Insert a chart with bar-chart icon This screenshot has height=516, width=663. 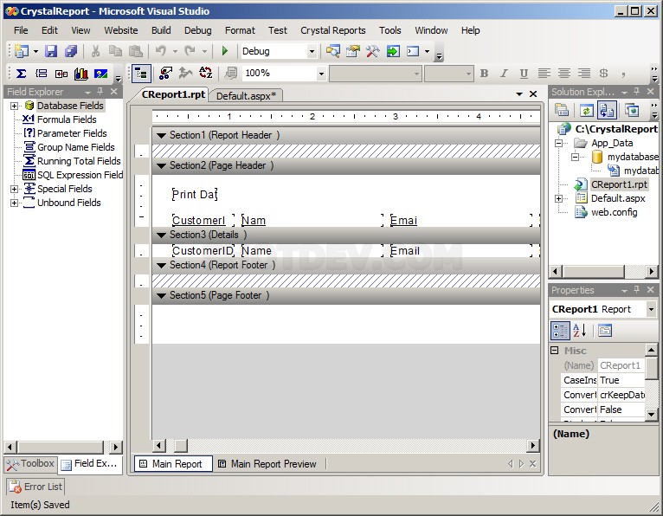click(x=81, y=74)
